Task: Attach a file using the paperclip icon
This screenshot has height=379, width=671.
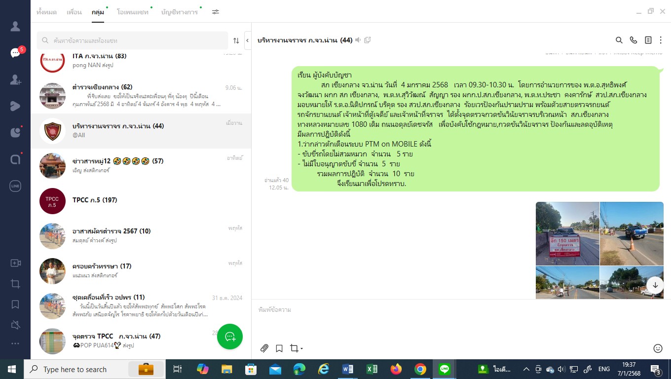Action: pos(264,348)
